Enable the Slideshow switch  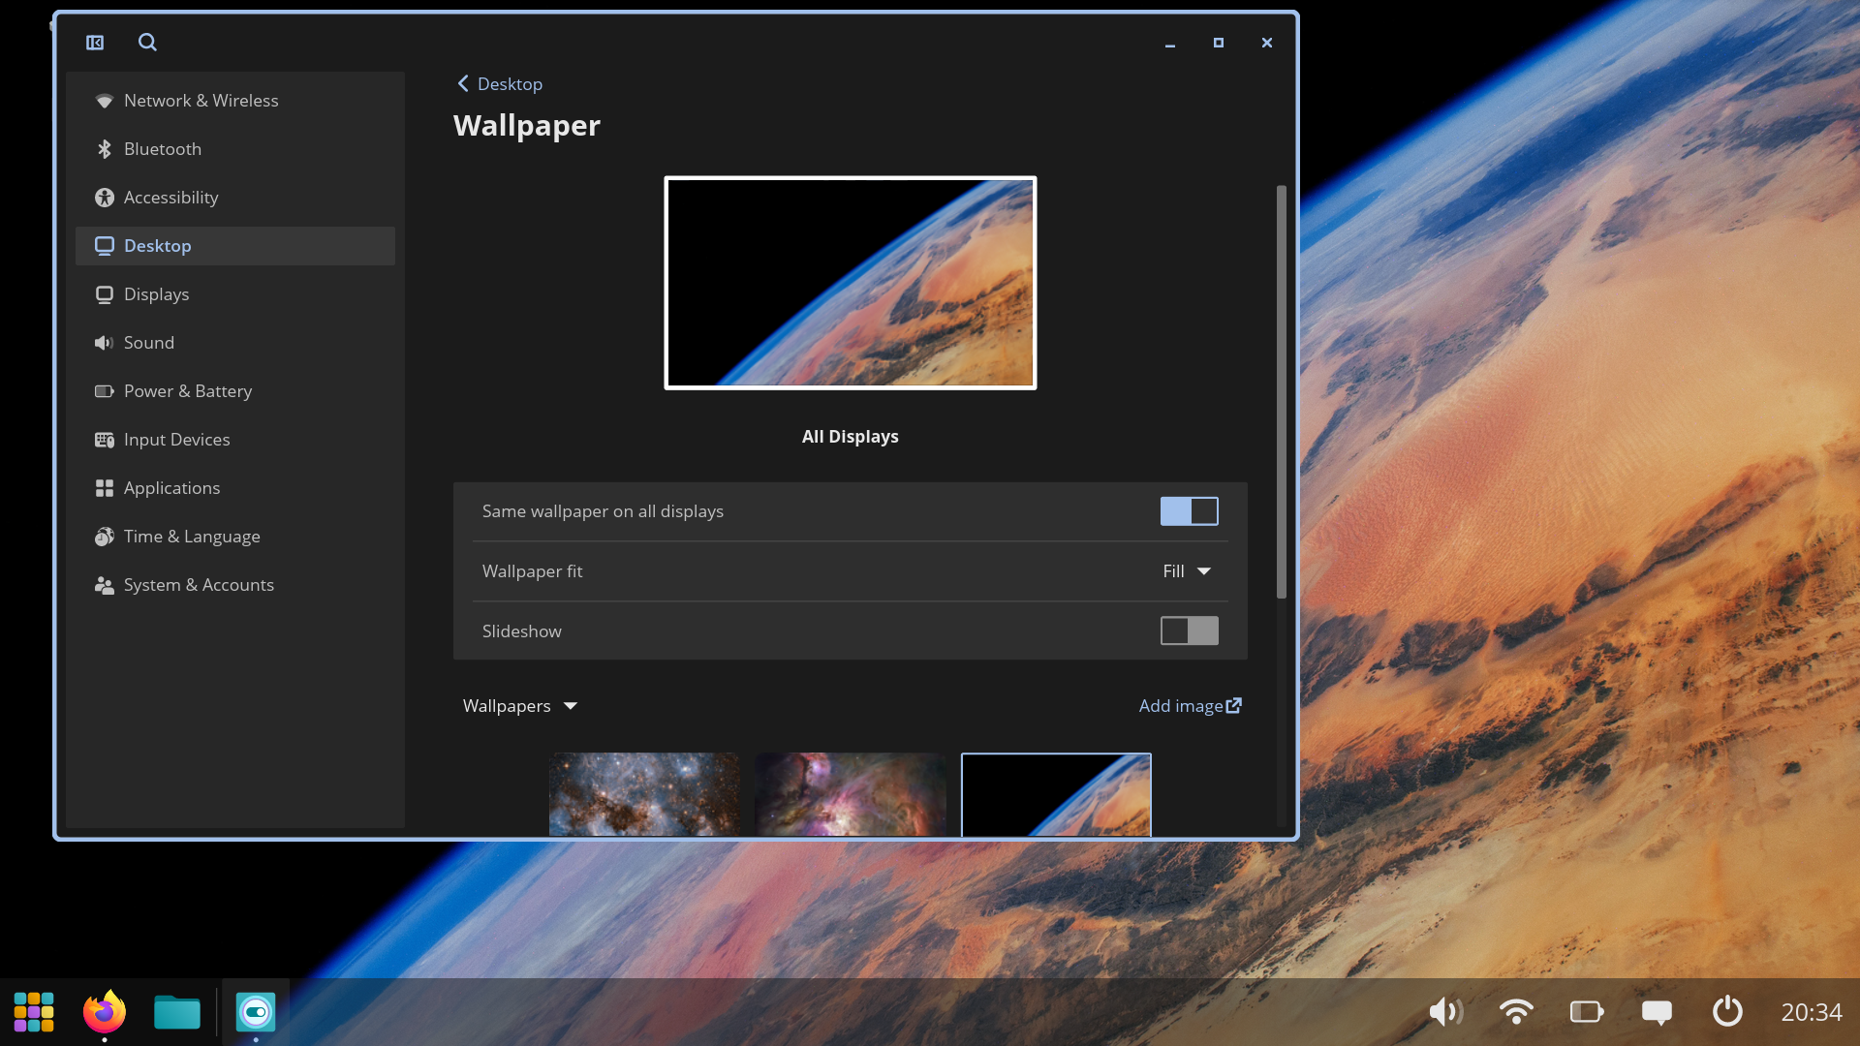click(1189, 631)
